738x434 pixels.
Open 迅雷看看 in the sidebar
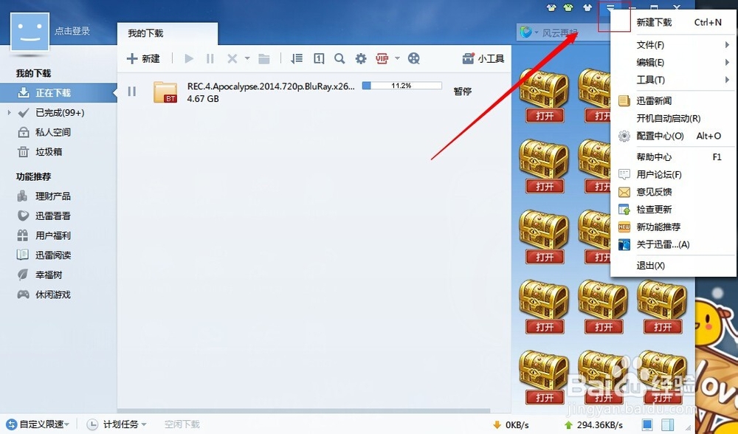click(52, 216)
